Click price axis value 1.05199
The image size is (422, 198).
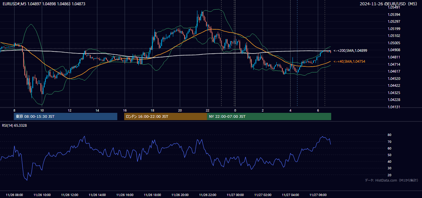(x=394, y=29)
